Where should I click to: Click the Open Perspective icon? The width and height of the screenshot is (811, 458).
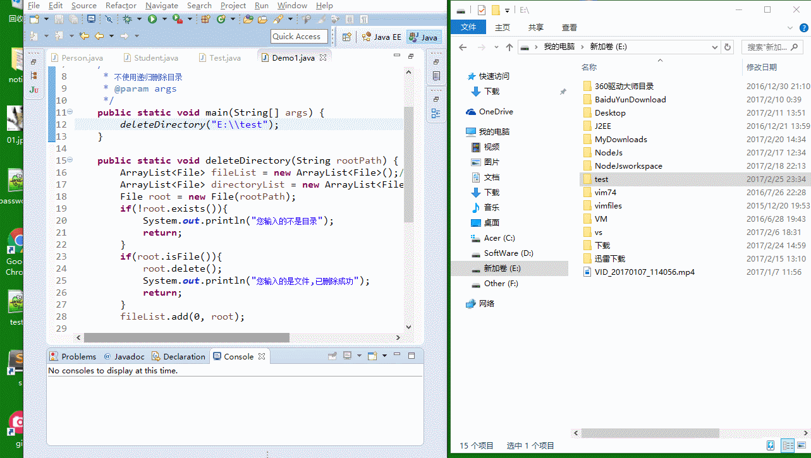pyautogui.click(x=346, y=37)
